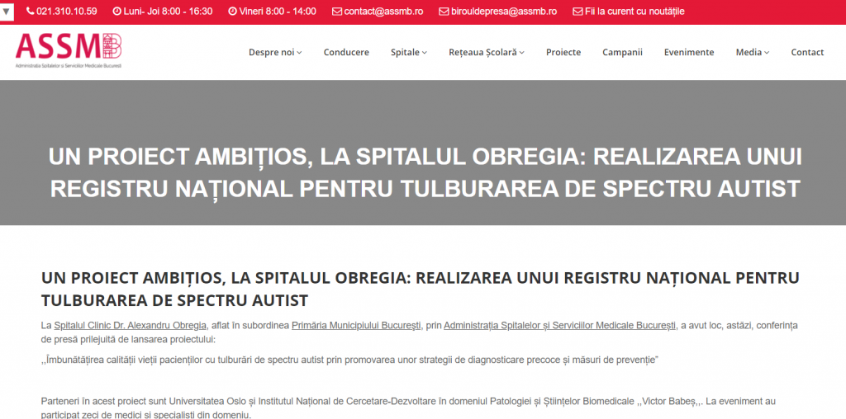Toggle the top-left dropdown arrow
Viewport: 846px width, 419px height.
[7, 12]
